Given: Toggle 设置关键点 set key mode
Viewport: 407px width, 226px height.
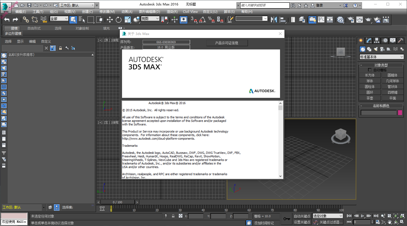Looking at the screenshot, I should (x=302, y=222).
